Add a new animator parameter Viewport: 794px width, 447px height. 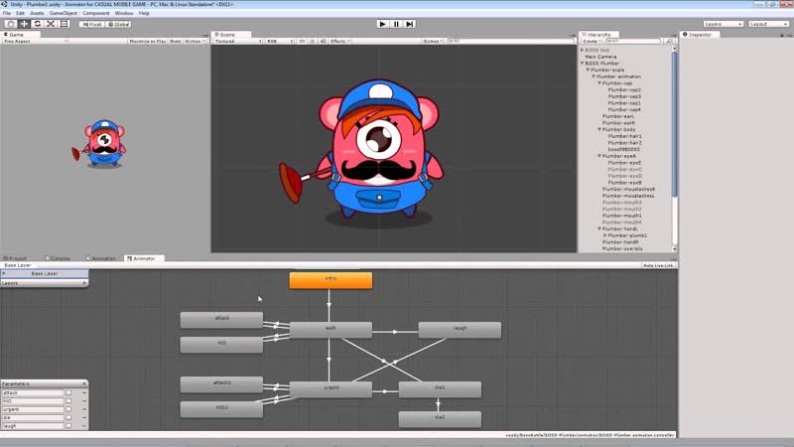[x=84, y=383]
